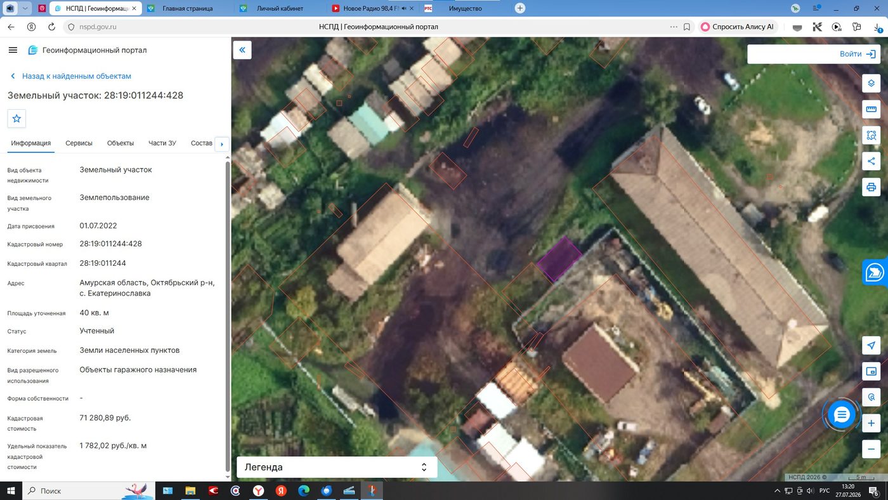Toggle the overview mini-map button
The image size is (888, 500).
pyautogui.click(x=871, y=371)
